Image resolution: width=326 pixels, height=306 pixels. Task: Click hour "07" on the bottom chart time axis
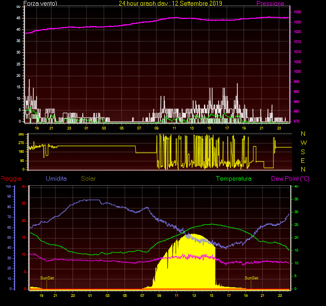coord(142,295)
